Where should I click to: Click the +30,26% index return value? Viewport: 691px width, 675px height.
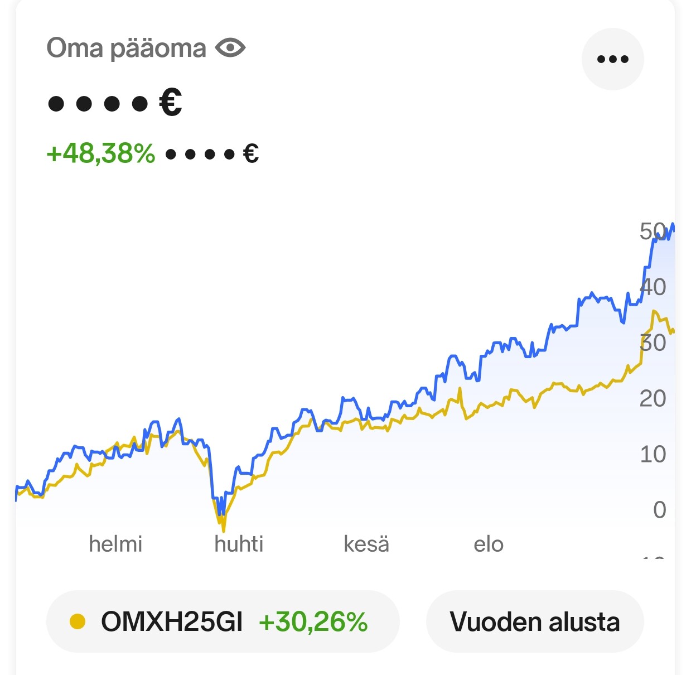coord(313,621)
